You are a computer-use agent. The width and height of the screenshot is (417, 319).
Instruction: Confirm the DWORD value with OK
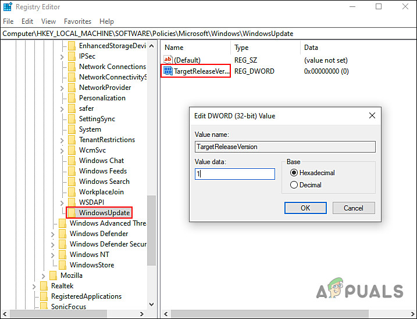click(x=305, y=208)
